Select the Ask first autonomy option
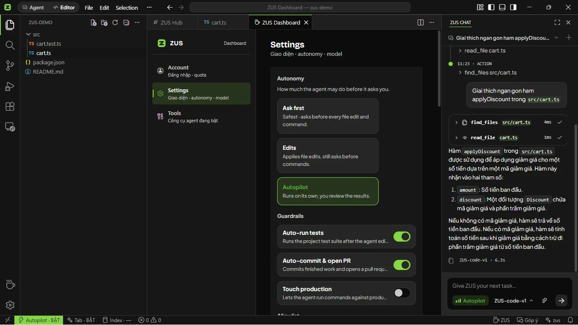578x325 pixels. coord(328,116)
